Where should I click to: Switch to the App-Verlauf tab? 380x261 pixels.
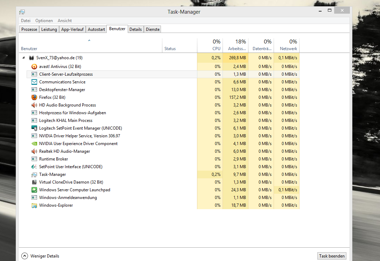(72, 29)
